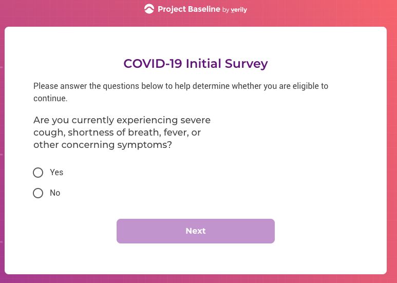Click the "No" answer label text

pyautogui.click(x=55, y=193)
